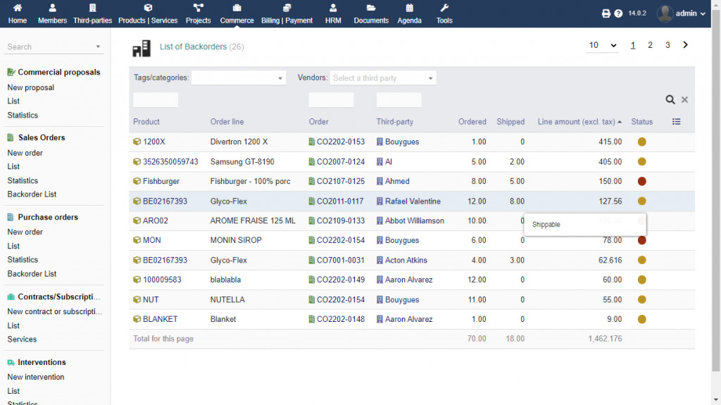This screenshot has width=721, height=405.
Task: Sort by Line amount column header
Action: point(577,122)
